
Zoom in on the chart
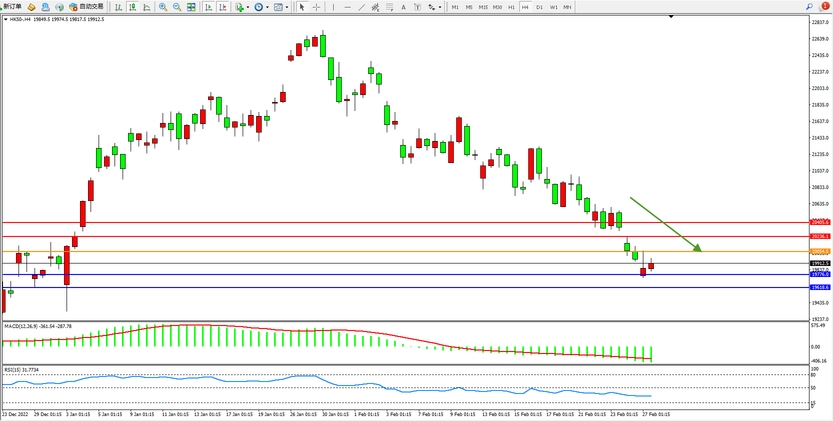click(x=163, y=7)
